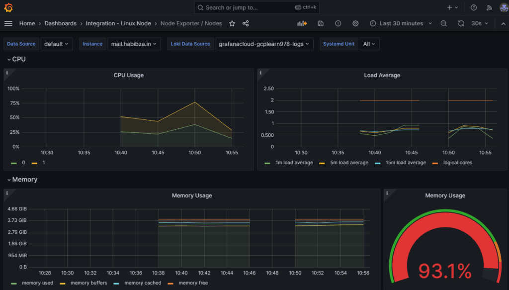Image resolution: width=509 pixels, height=290 pixels.
Task: Open the Instance mail.habibza.in dropdown
Action: [134, 44]
